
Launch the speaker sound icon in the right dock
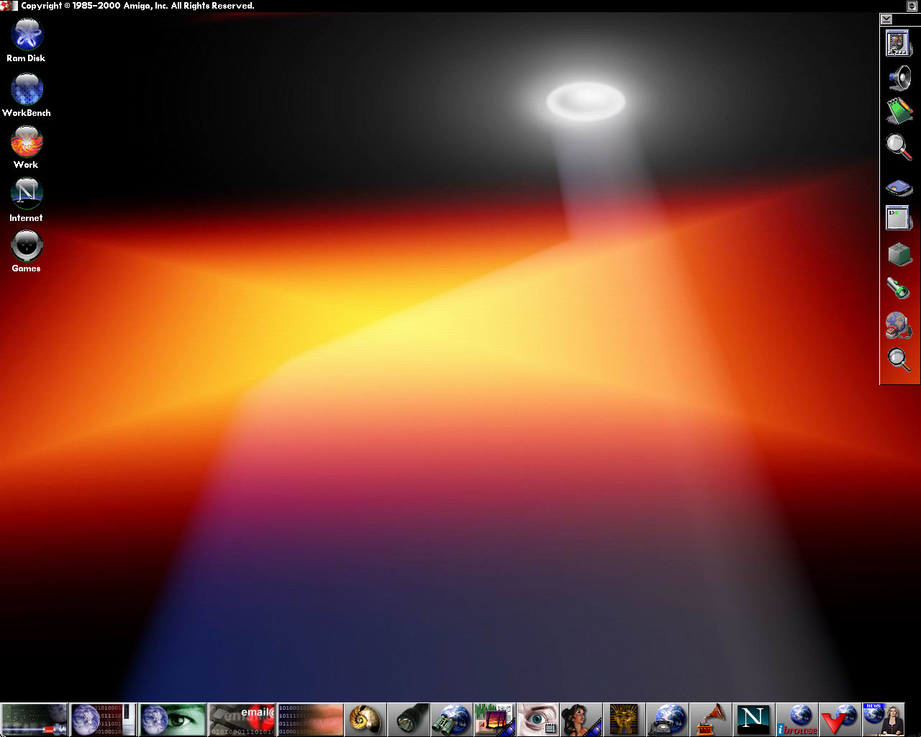899,78
